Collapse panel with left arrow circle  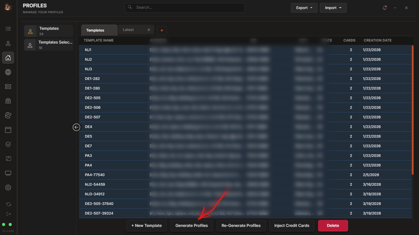(77, 127)
